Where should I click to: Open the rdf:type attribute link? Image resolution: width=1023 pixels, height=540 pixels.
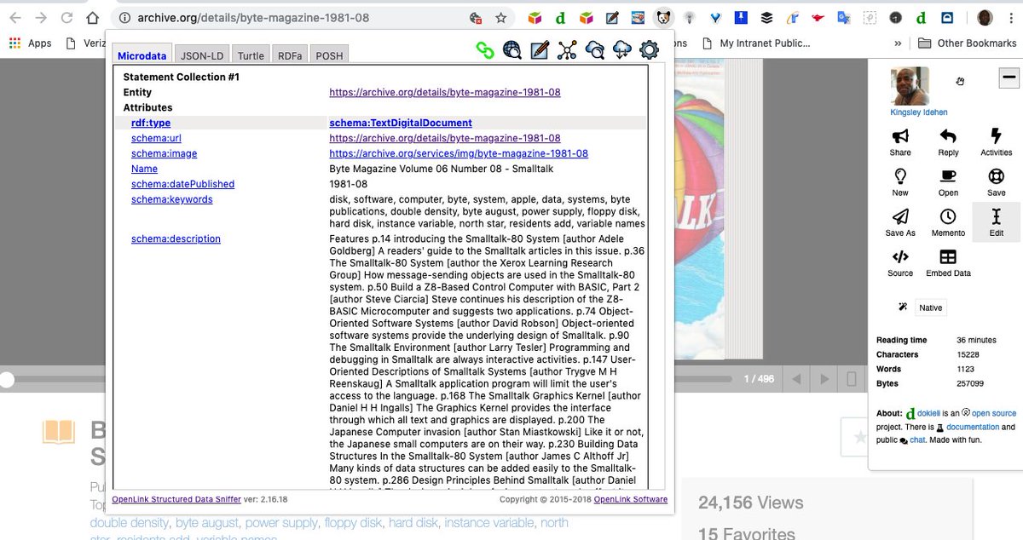(x=151, y=123)
